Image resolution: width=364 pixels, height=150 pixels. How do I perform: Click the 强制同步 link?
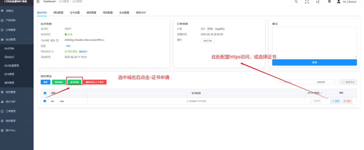[83, 52]
